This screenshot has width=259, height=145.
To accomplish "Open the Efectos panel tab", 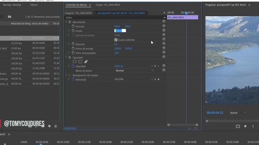I will click(34, 5).
